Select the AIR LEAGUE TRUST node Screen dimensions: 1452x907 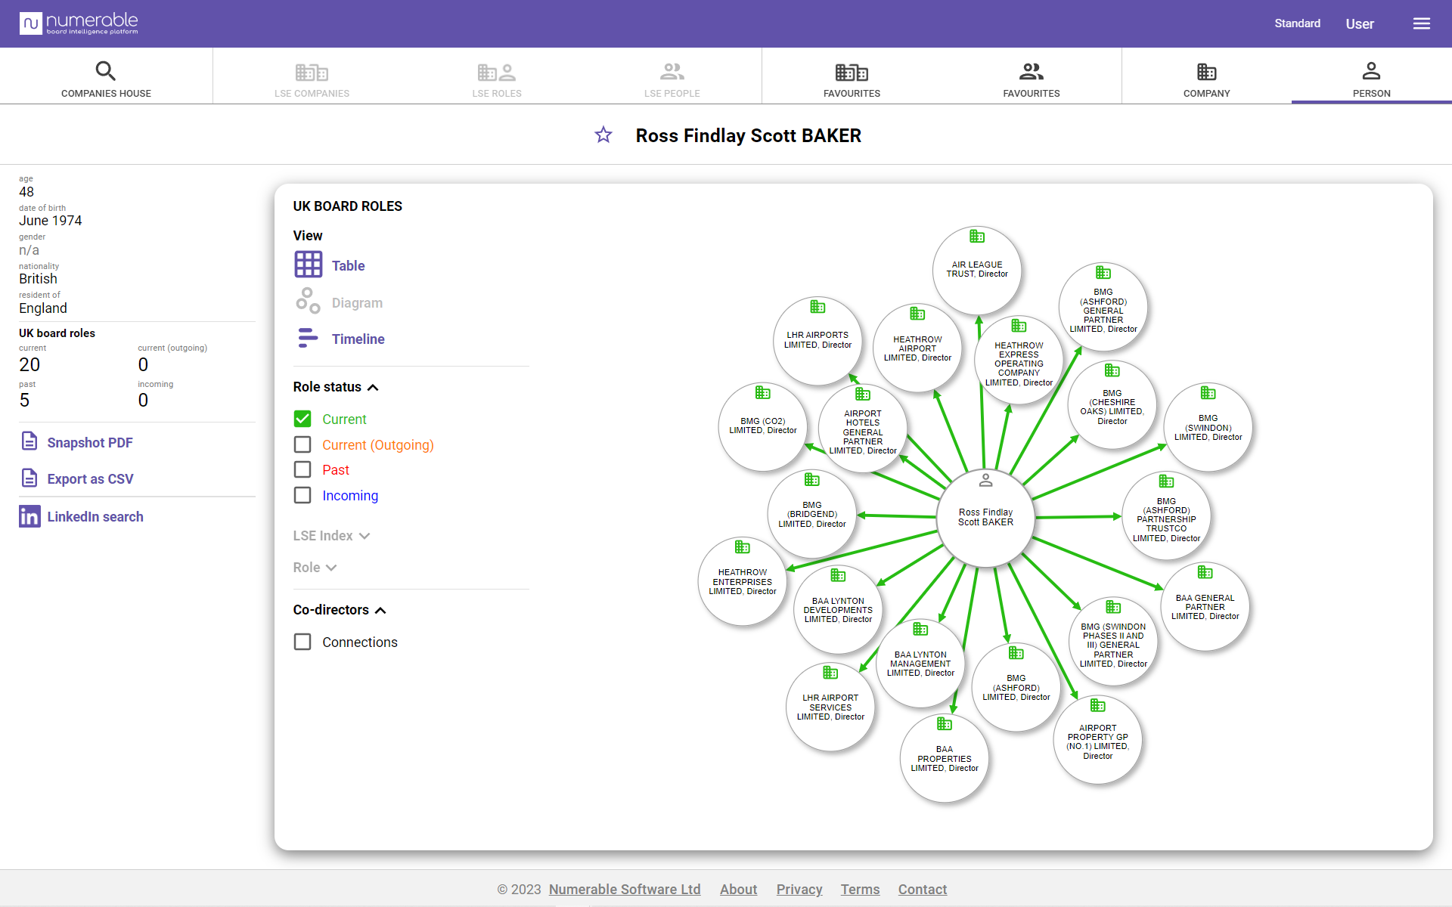pos(977,271)
